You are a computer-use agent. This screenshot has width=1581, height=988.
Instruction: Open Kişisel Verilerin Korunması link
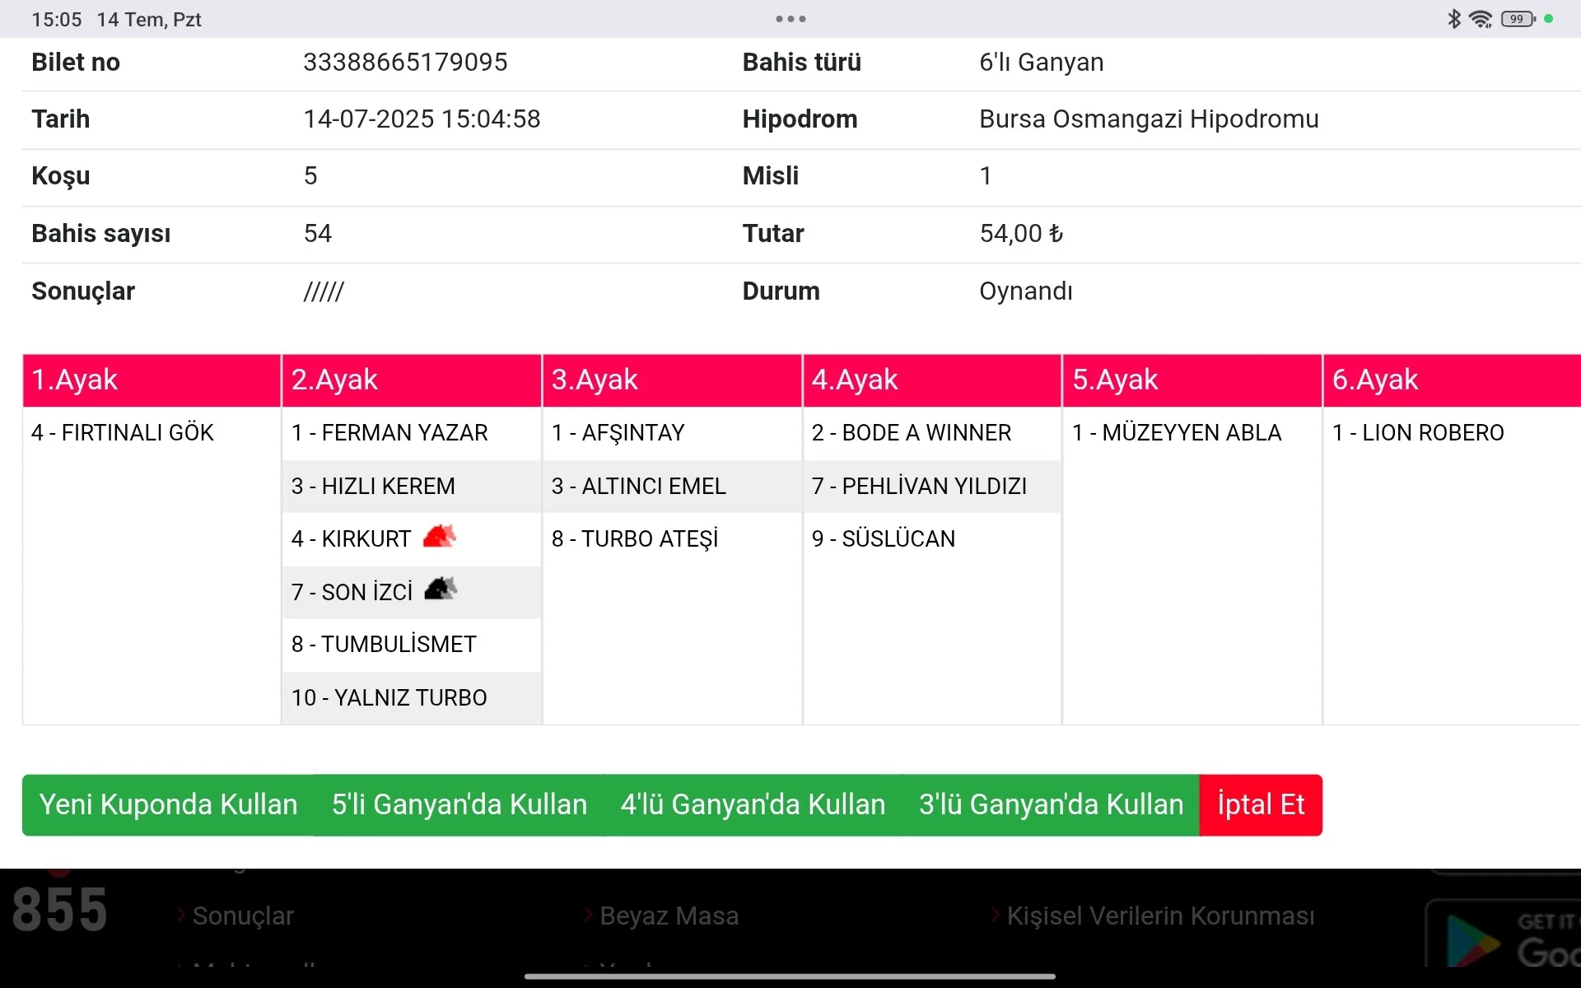[x=1159, y=916]
